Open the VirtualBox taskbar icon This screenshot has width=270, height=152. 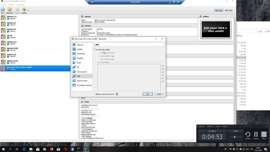point(86,149)
